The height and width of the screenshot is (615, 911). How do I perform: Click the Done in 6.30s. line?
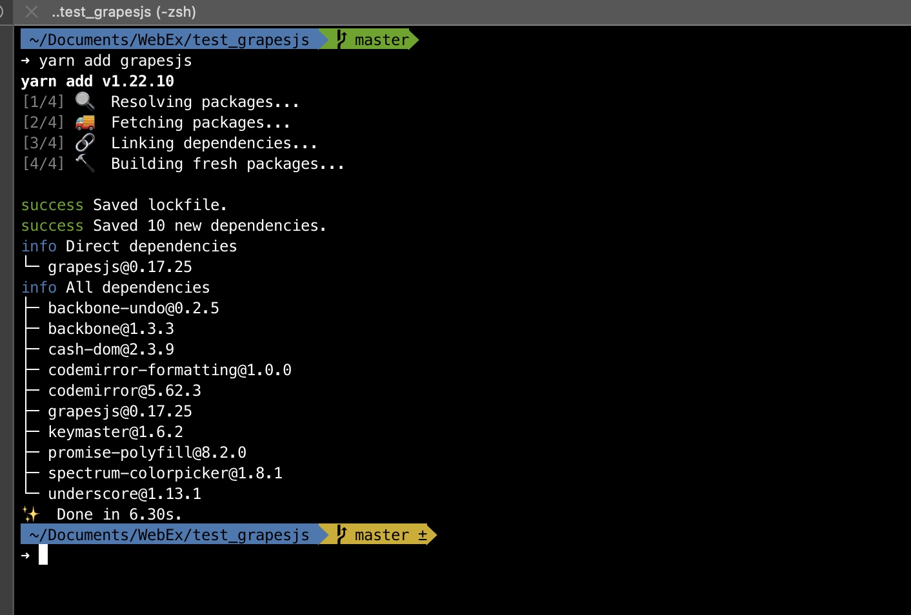(x=119, y=514)
